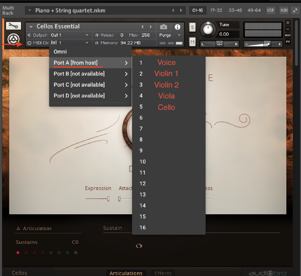Expand the Articulation section triangle

tap(18, 228)
